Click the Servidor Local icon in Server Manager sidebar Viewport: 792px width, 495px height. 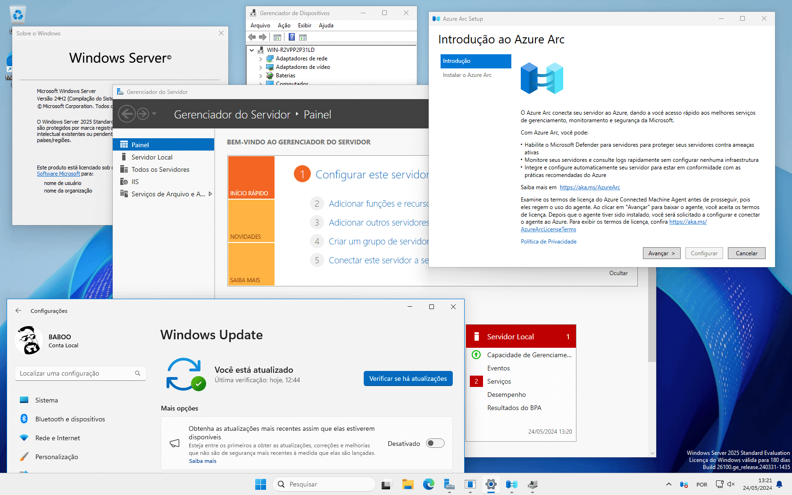coord(124,157)
